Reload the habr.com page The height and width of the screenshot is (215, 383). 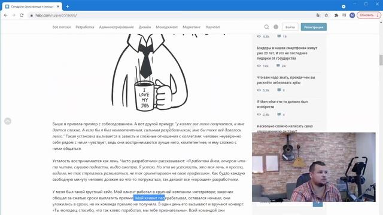coord(22,15)
